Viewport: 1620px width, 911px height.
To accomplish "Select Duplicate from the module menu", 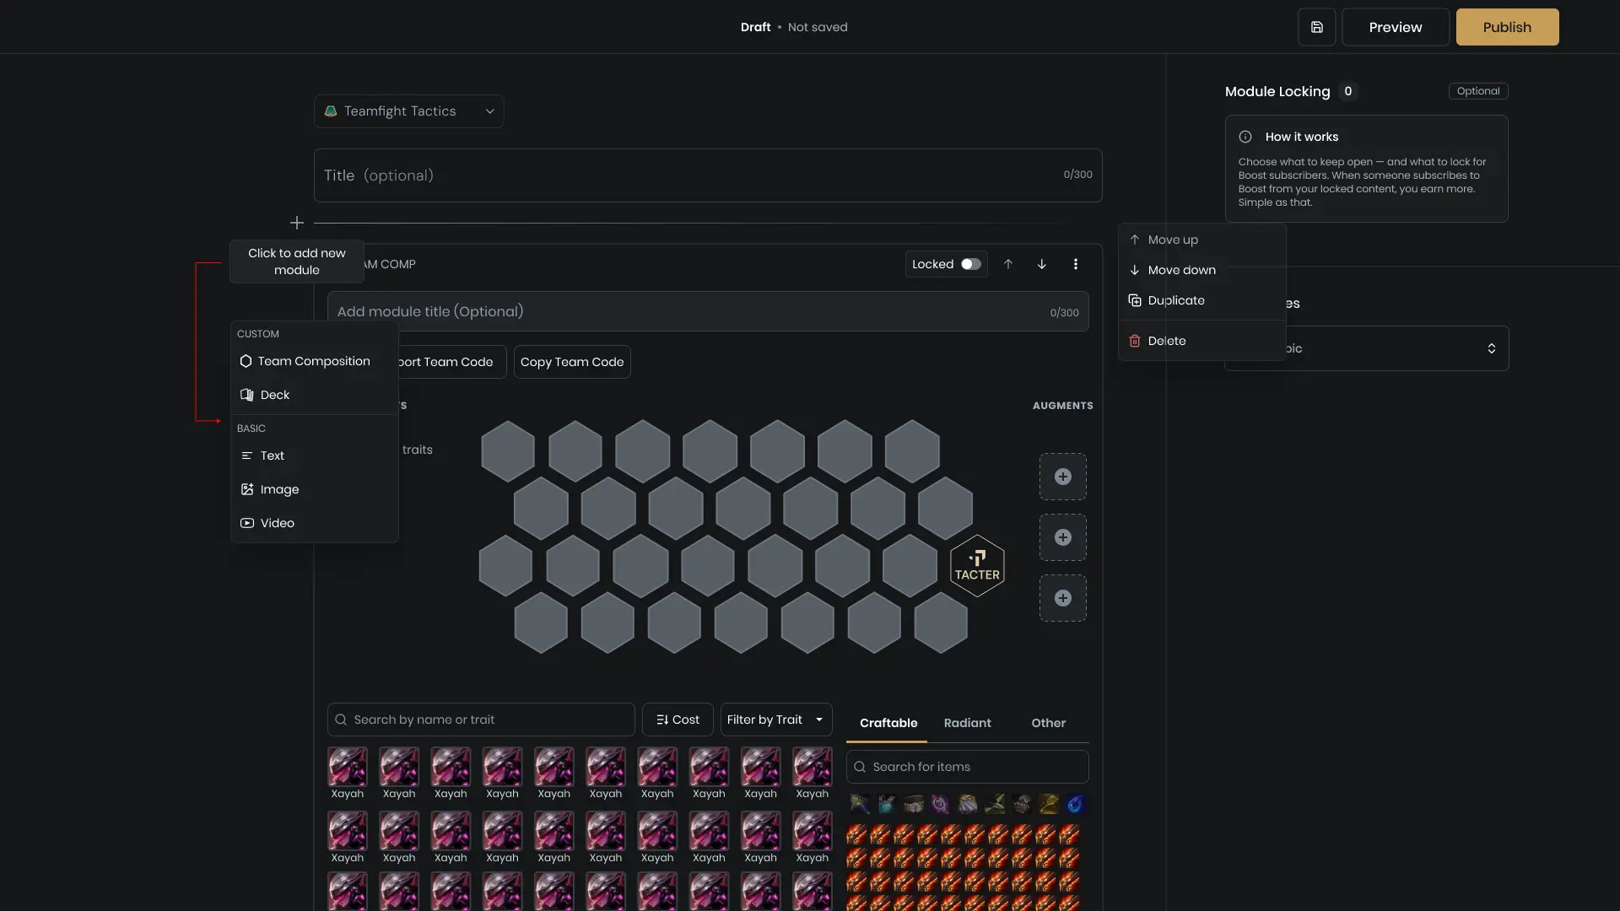I will coord(1175,300).
